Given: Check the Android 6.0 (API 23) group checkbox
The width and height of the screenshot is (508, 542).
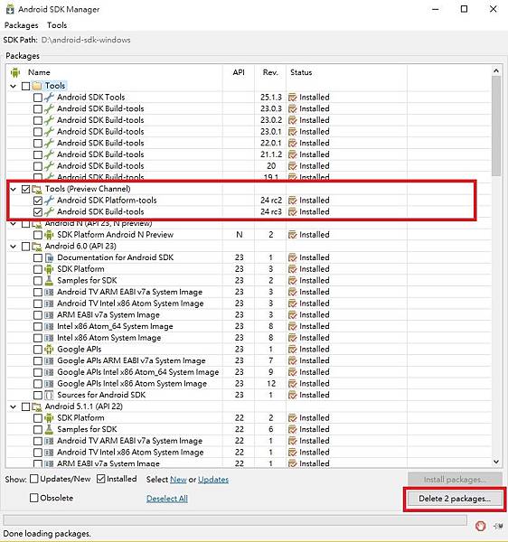Looking at the screenshot, I should (x=25, y=247).
